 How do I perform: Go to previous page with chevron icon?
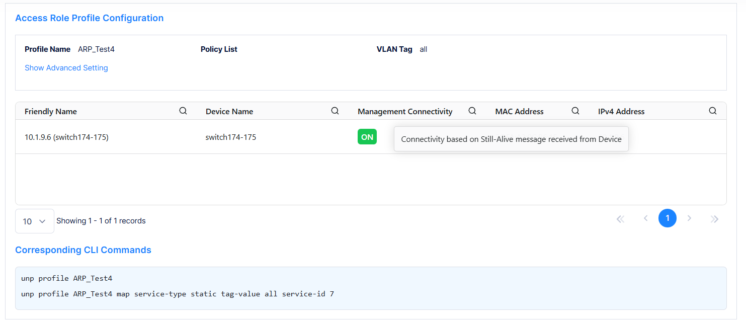click(x=646, y=218)
